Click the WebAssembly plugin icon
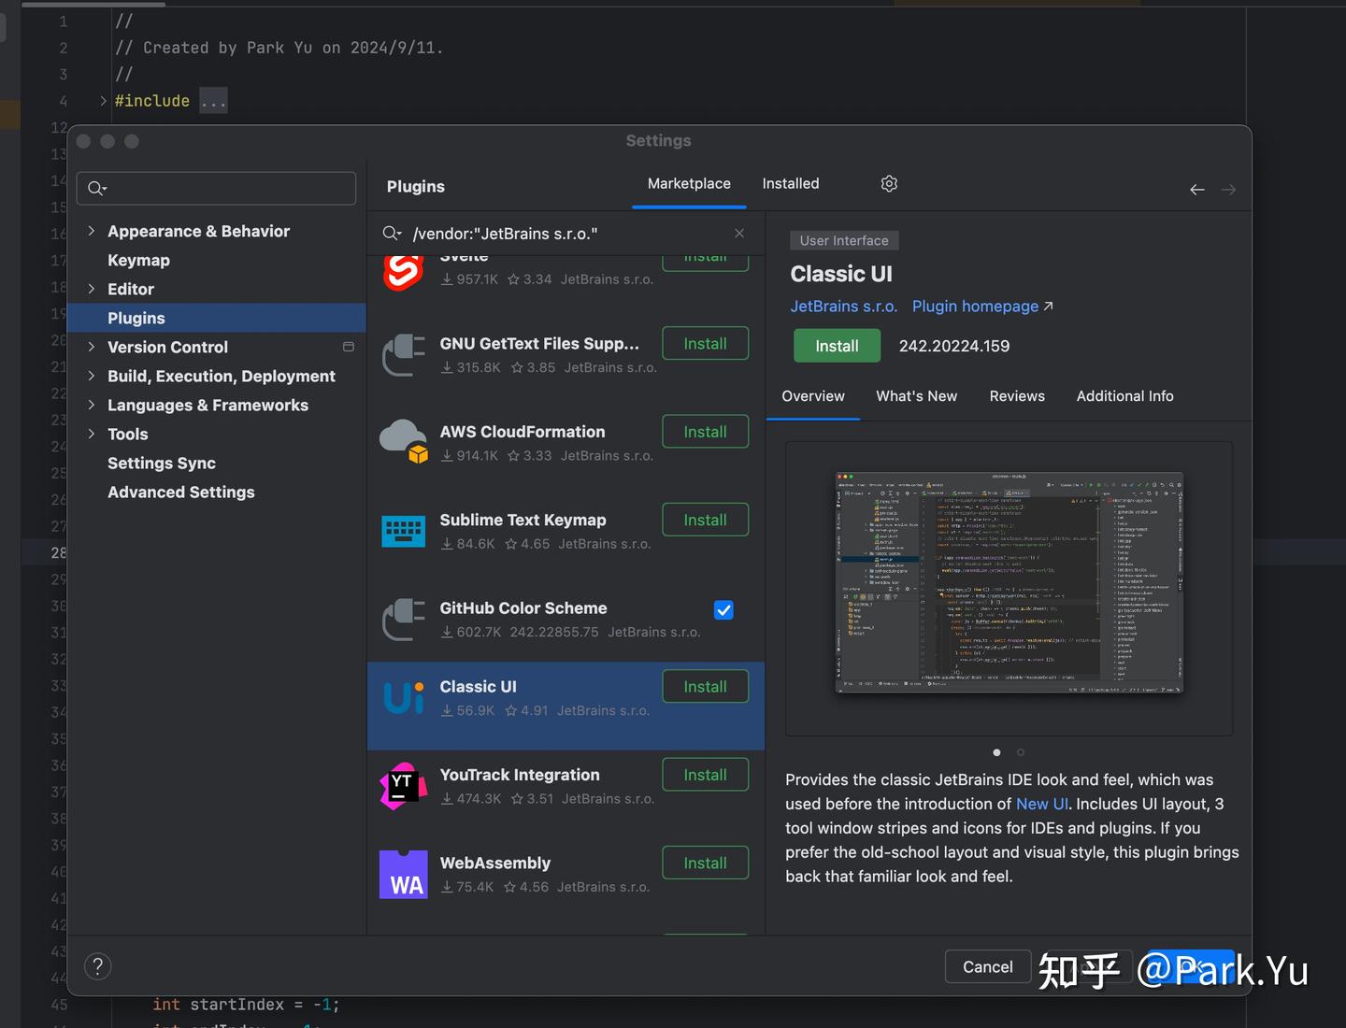The height and width of the screenshot is (1028, 1346). click(403, 874)
